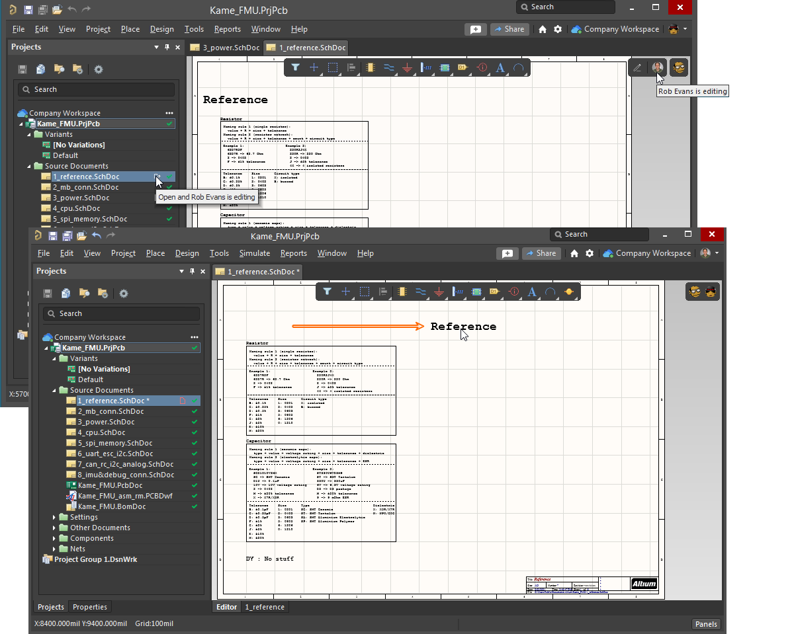
Task: Open the front window's settings gear near Share
Action: point(590,253)
